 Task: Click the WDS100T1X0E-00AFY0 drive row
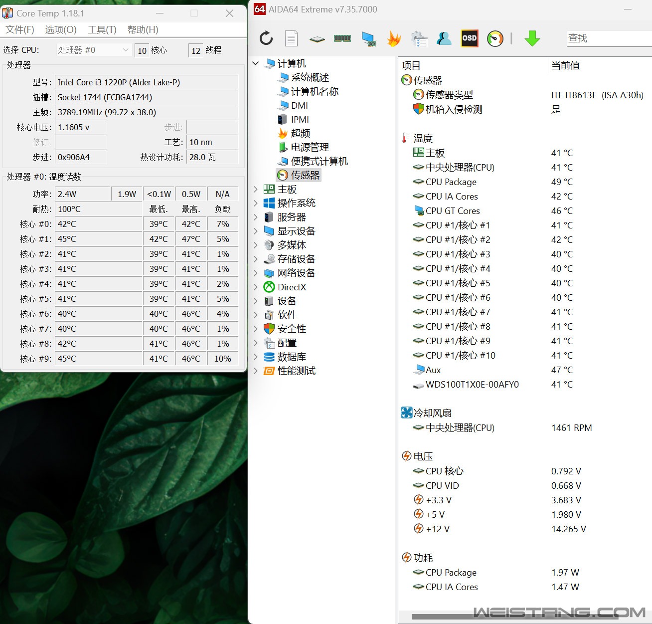point(525,385)
